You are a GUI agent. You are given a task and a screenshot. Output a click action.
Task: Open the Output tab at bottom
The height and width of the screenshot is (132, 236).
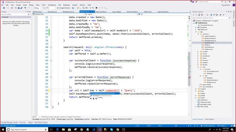click(30, 122)
